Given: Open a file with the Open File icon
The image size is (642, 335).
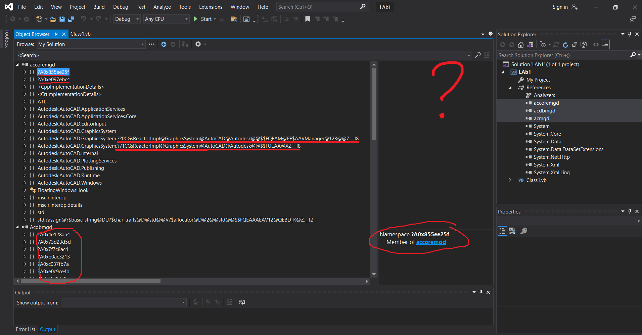Looking at the screenshot, I should tap(53, 19).
